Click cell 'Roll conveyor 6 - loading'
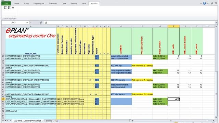 tap(142, 66)
